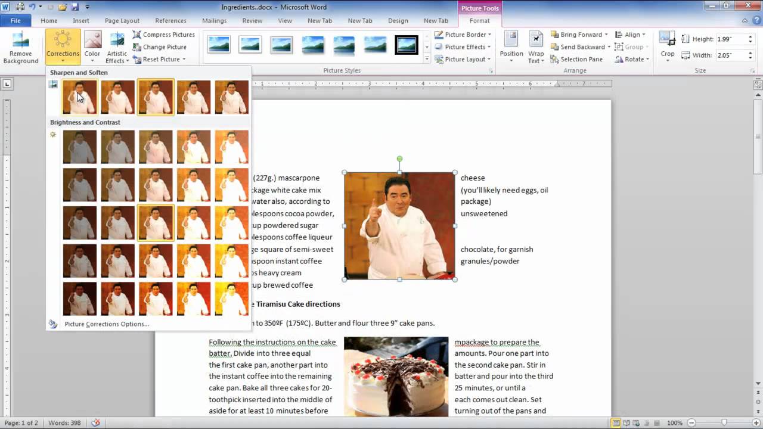763x429 pixels.
Task: Switch to the View tab
Action: (x=285, y=21)
